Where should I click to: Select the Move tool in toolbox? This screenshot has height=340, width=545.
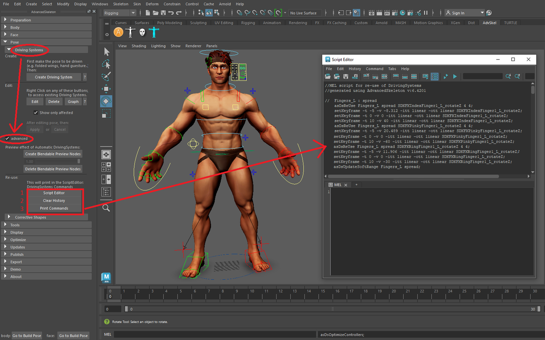click(106, 89)
